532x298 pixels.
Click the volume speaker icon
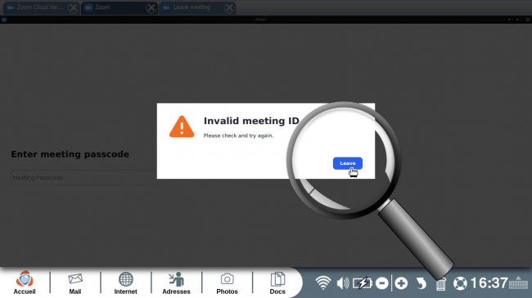(343, 282)
